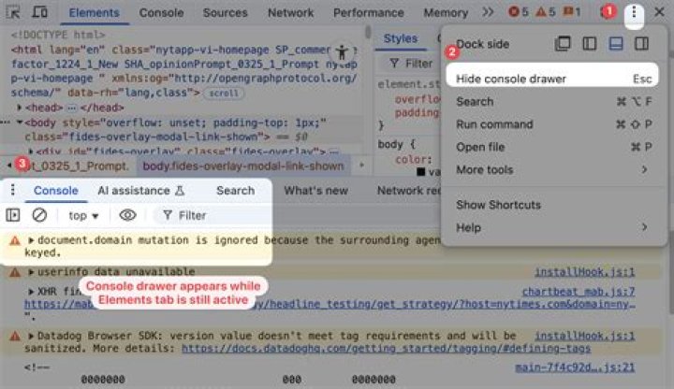Image resolution: width=674 pixels, height=389 pixels.
Task: Open the Network tab
Action: tap(290, 12)
